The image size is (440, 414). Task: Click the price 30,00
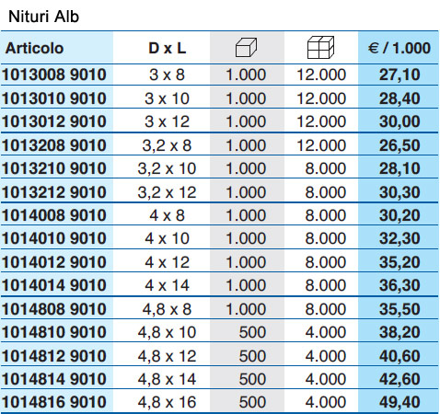coord(399,121)
